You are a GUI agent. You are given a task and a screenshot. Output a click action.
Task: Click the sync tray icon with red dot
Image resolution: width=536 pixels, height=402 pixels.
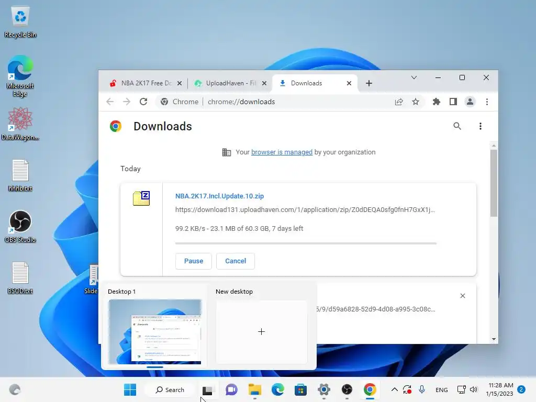coord(407,389)
